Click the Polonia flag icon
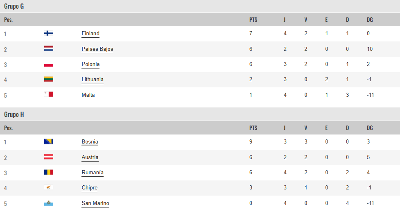This screenshot has height=212, width=400. (x=49, y=64)
